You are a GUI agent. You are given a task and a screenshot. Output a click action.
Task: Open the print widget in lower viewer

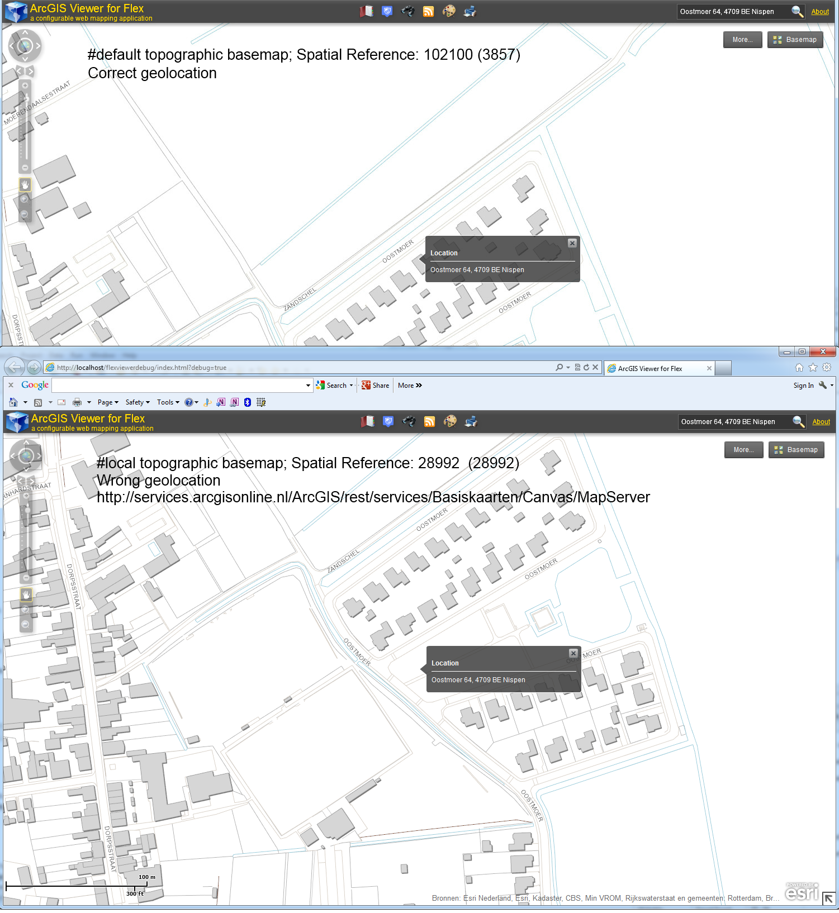[x=471, y=421]
